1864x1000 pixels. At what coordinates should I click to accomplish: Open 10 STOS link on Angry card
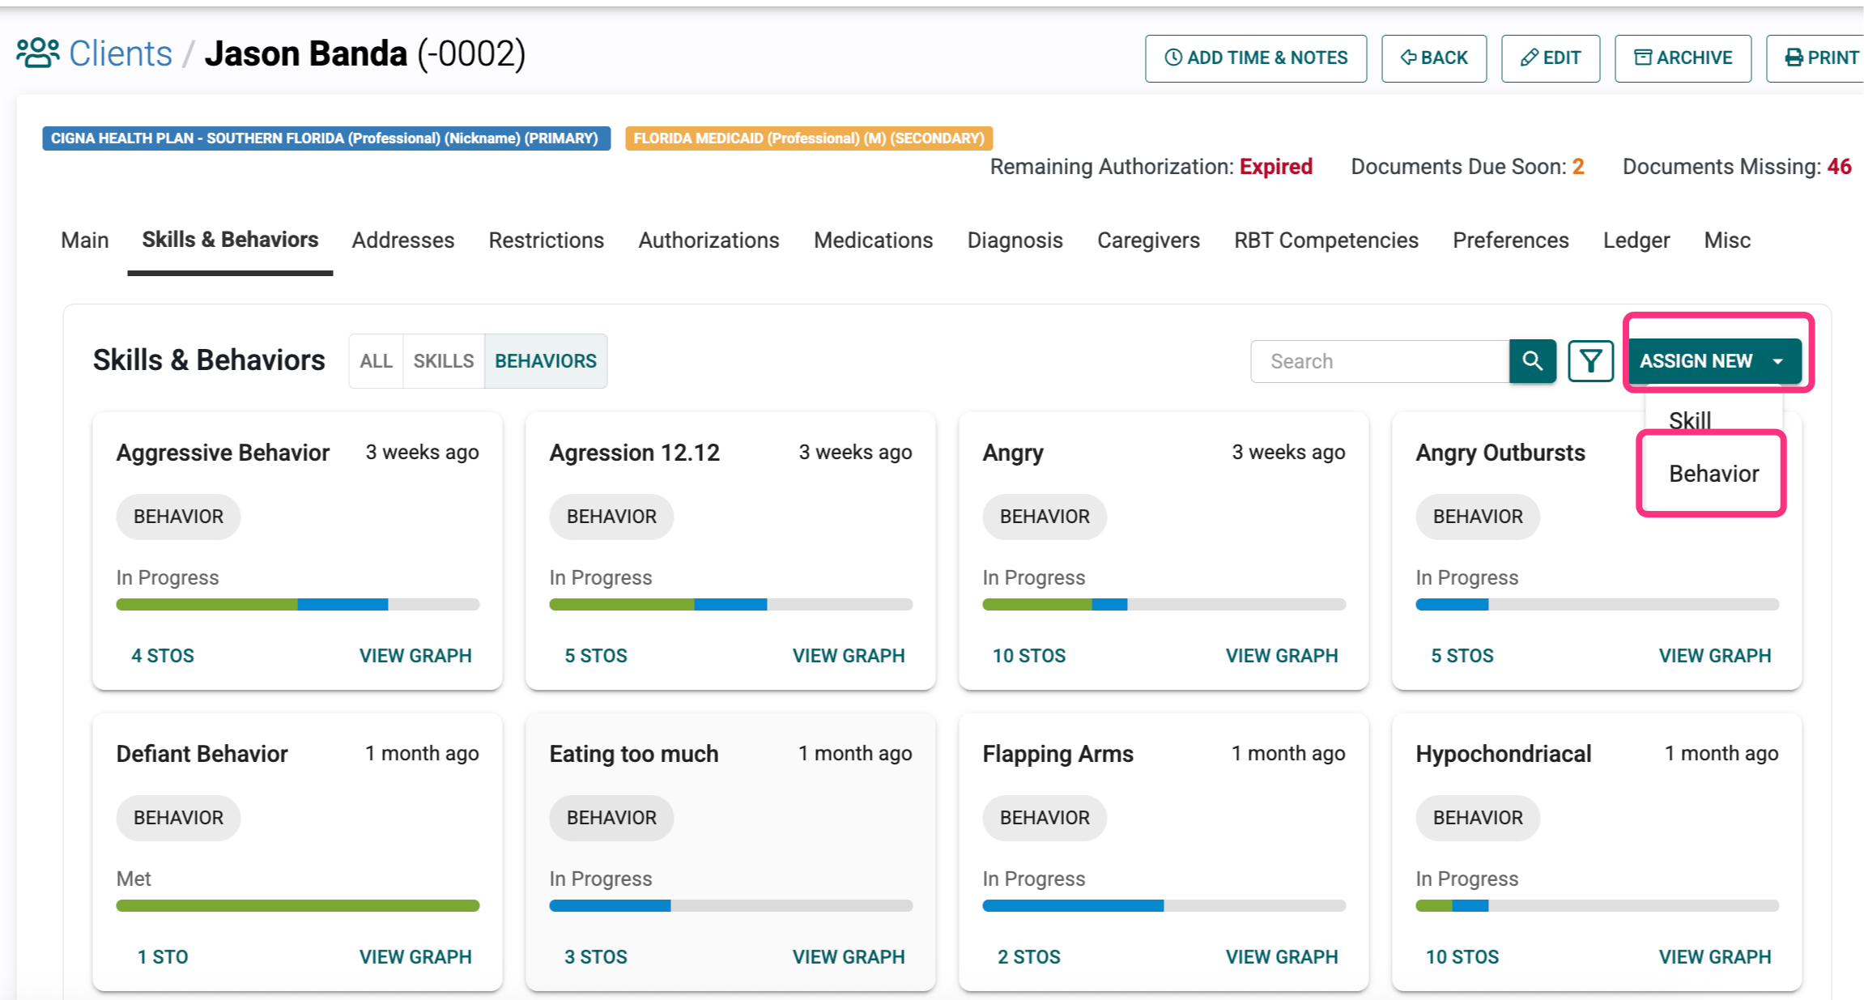[1028, 656]
